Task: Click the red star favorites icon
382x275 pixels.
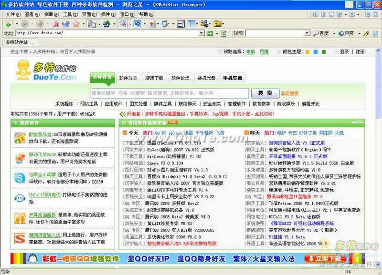Action: [76, 24]
